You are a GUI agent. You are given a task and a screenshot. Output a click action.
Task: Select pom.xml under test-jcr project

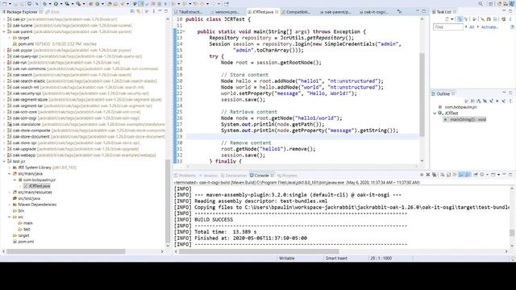[23, 242]
